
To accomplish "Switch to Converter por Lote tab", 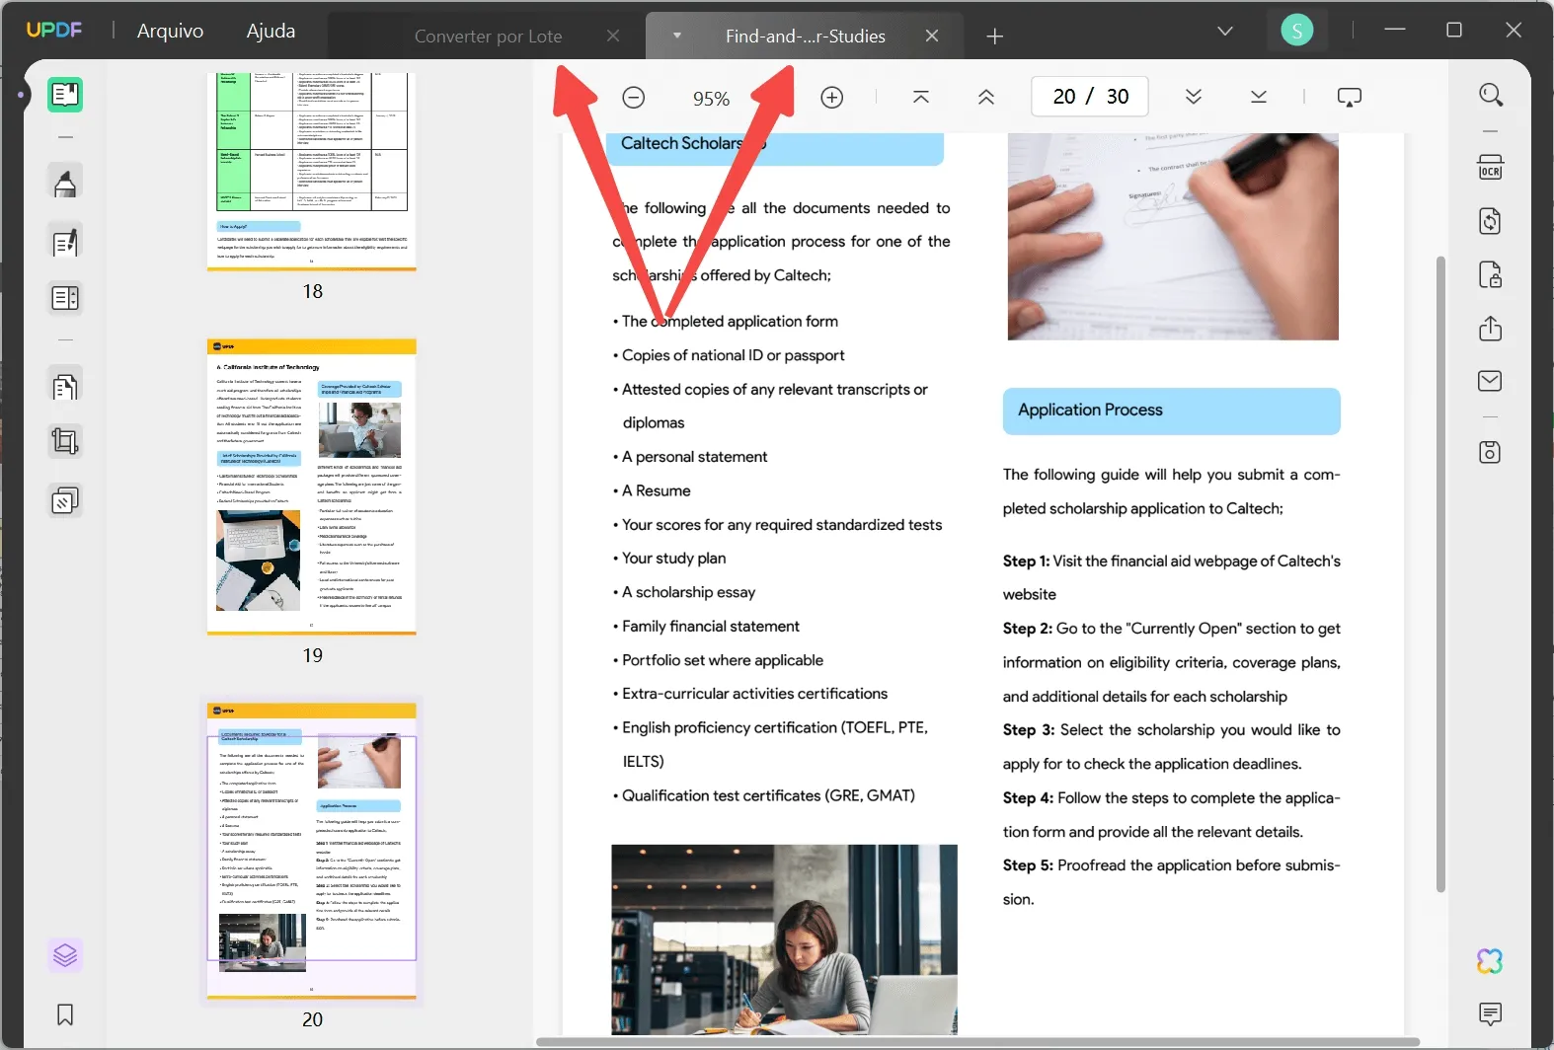I will pos(488,37).
